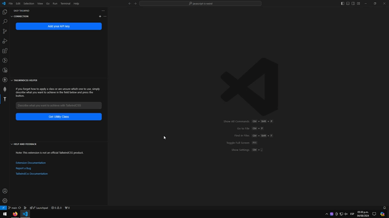Open the Report a Bug link
This screenshot has width=389, height=218.
click(23, 168)
